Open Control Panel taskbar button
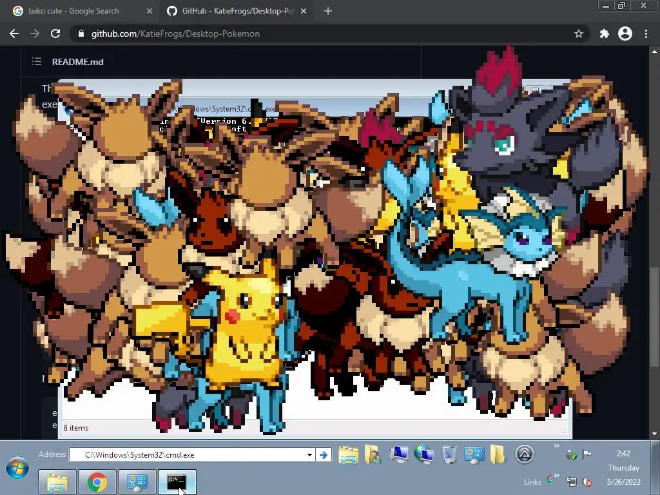 [x=137, y=482]
